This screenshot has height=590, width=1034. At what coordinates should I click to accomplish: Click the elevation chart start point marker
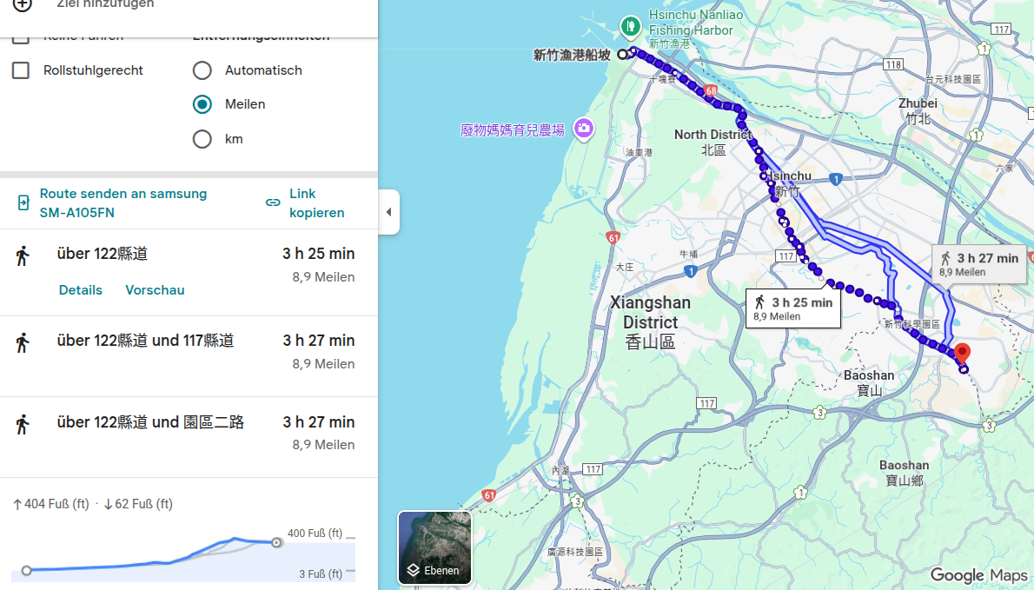tap(26, 570)
